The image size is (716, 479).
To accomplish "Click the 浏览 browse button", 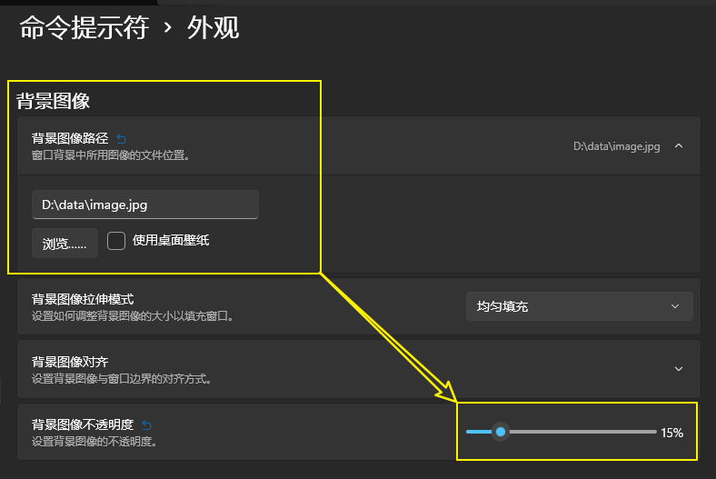I will [65, 243].
